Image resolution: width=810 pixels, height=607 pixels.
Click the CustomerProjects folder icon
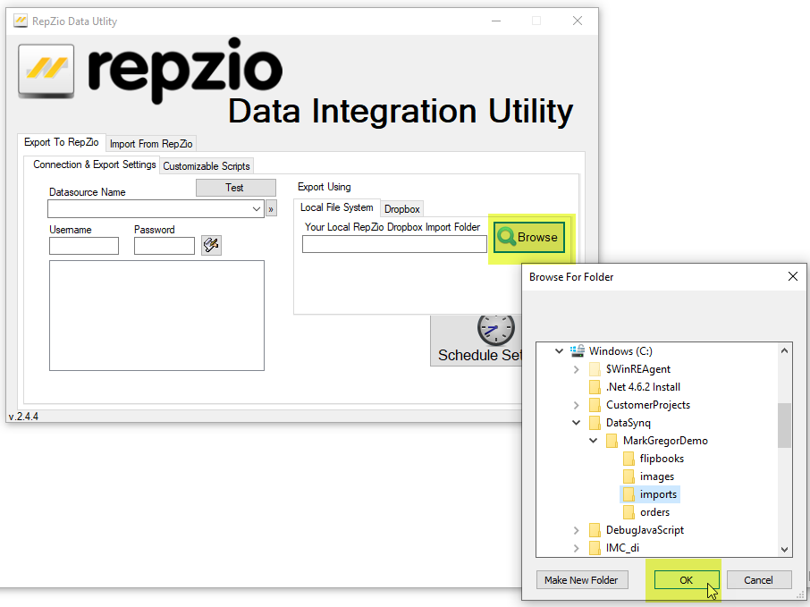pyautogui.click(x=595, y=405)
